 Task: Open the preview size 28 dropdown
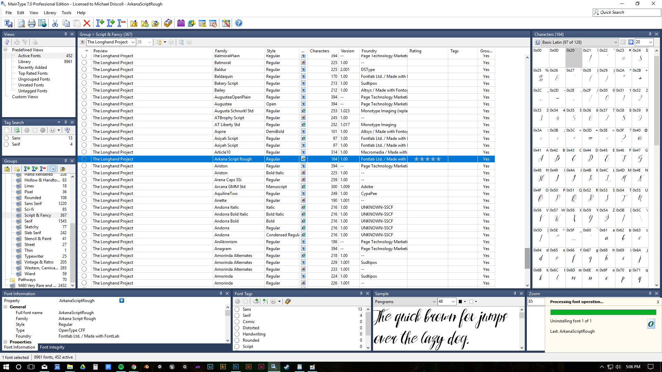tap(149, 42)
